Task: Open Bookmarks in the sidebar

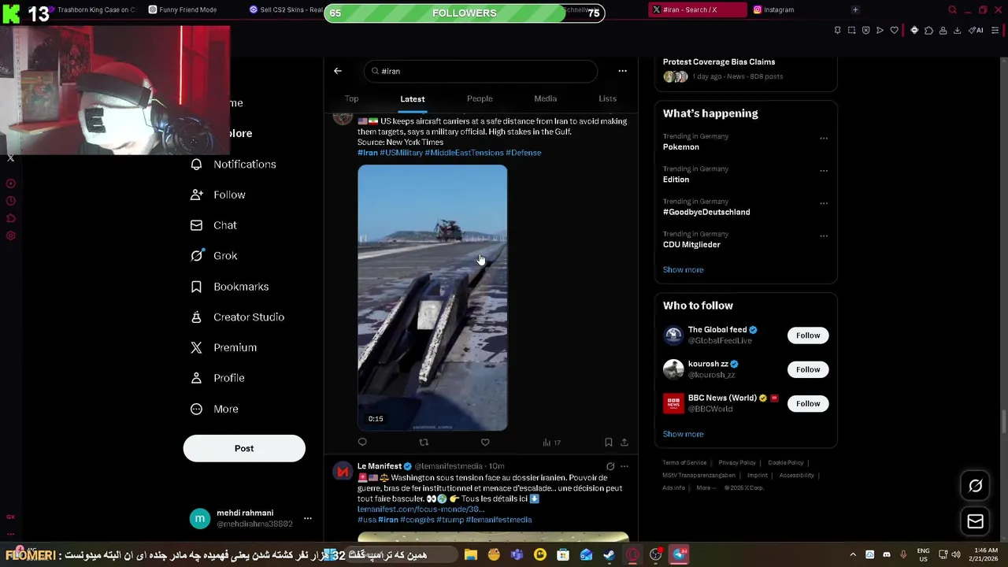Action: pyautogui.click(x=230, y=287)
